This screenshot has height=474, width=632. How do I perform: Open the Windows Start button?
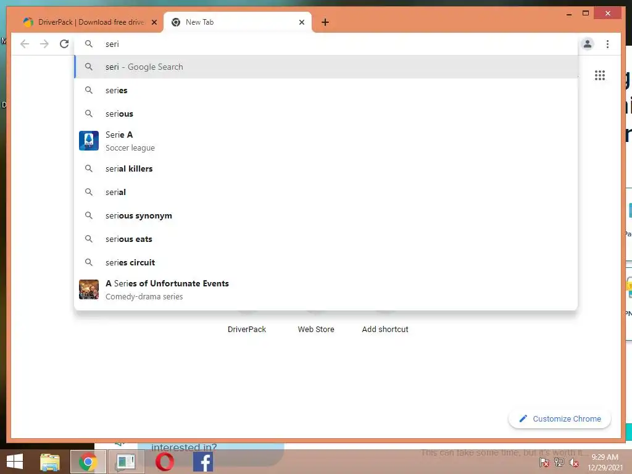[15, 462]
